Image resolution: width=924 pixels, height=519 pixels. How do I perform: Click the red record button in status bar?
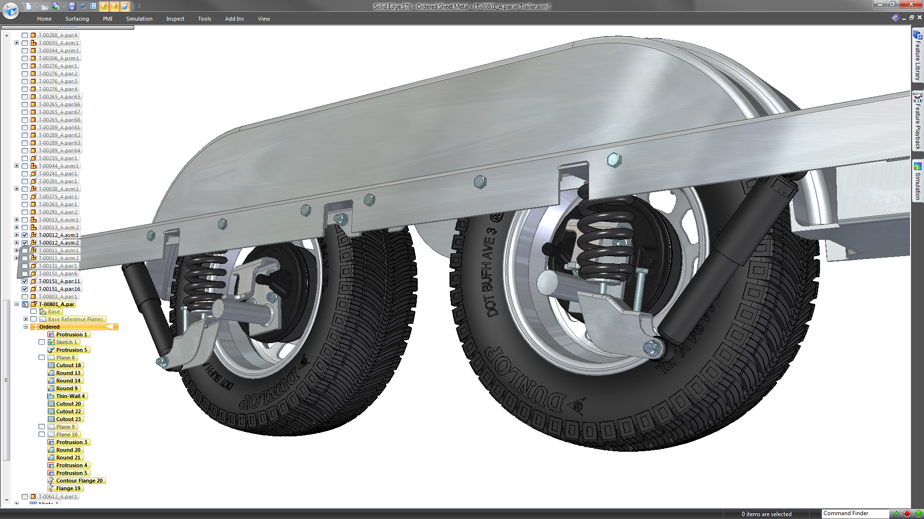[907, 514]
